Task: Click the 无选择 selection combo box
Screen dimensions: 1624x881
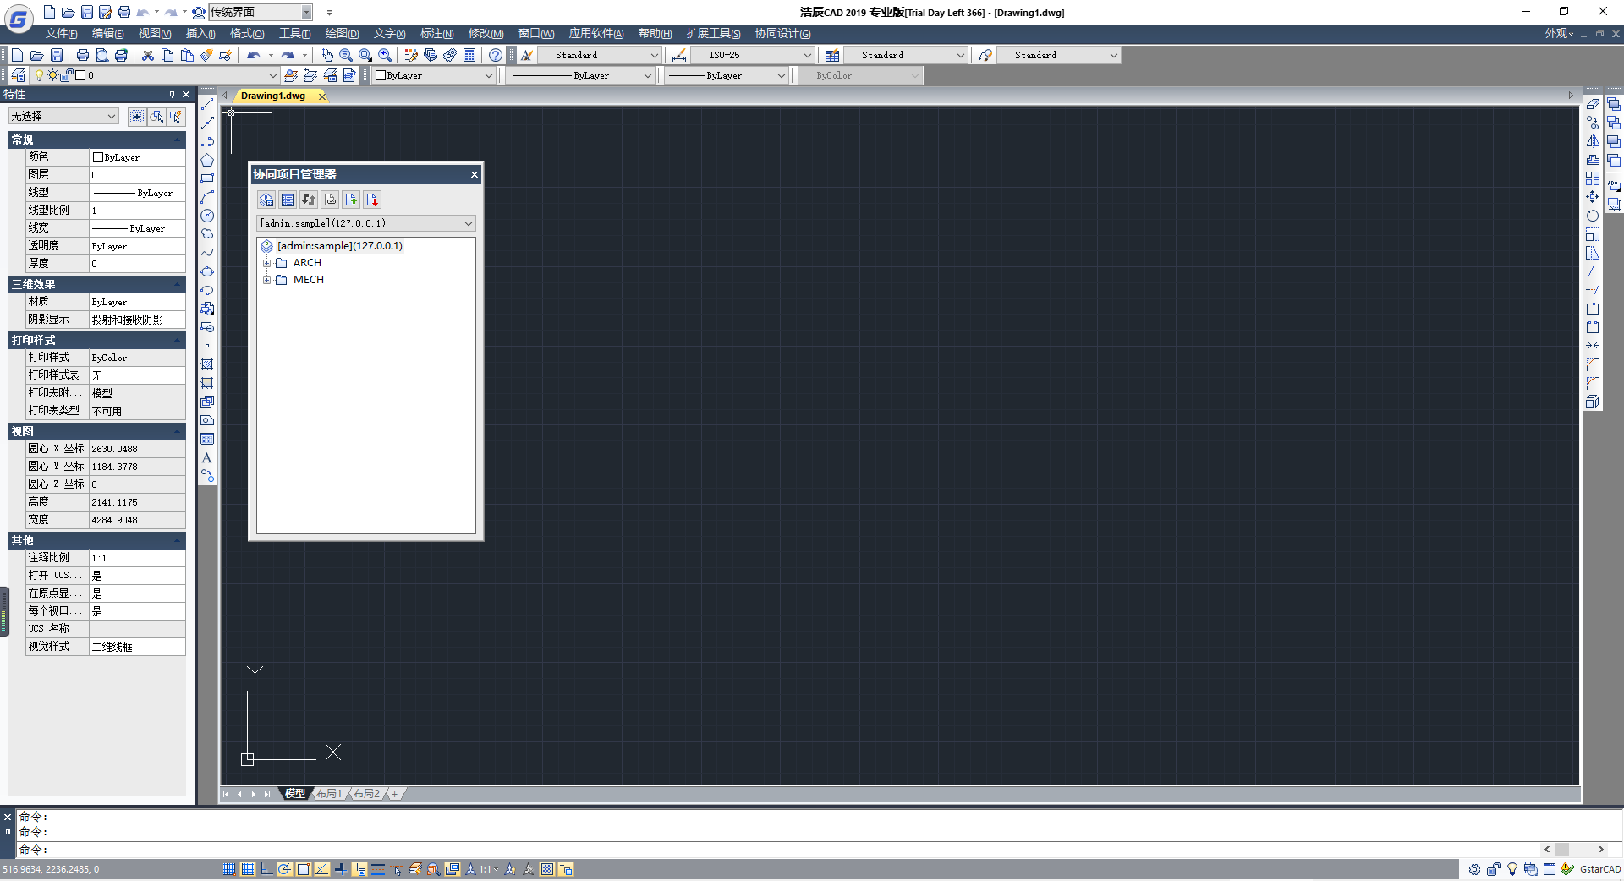Action: pyautogui.click(x=63, y=116)
